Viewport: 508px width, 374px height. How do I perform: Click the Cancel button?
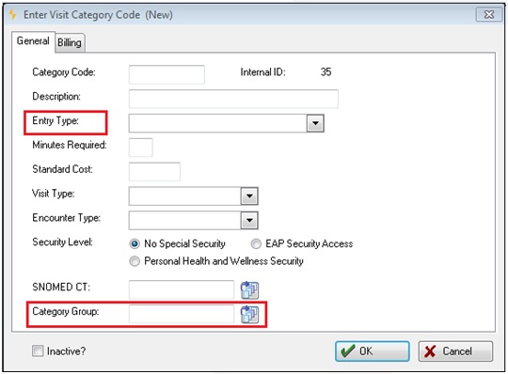[455, 351]
